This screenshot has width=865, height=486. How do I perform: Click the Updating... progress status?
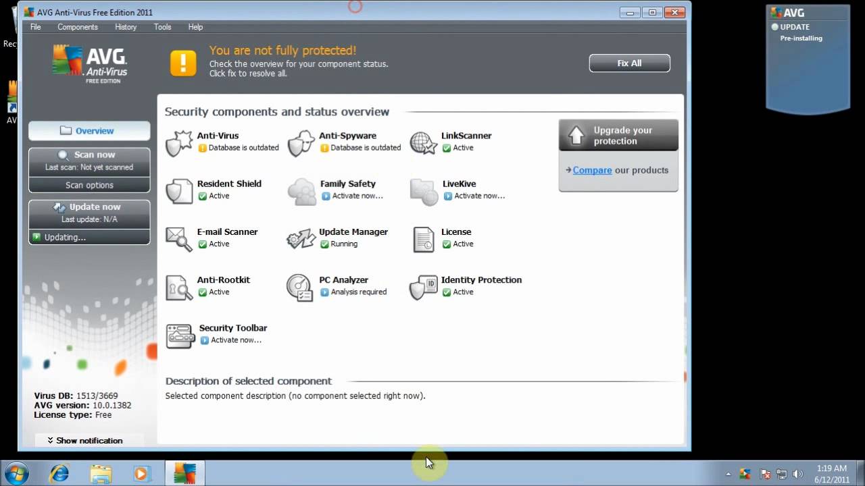point(89,237)
